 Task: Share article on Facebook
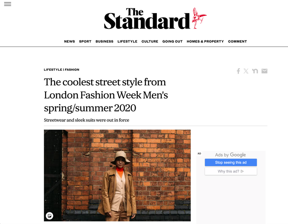238,71
